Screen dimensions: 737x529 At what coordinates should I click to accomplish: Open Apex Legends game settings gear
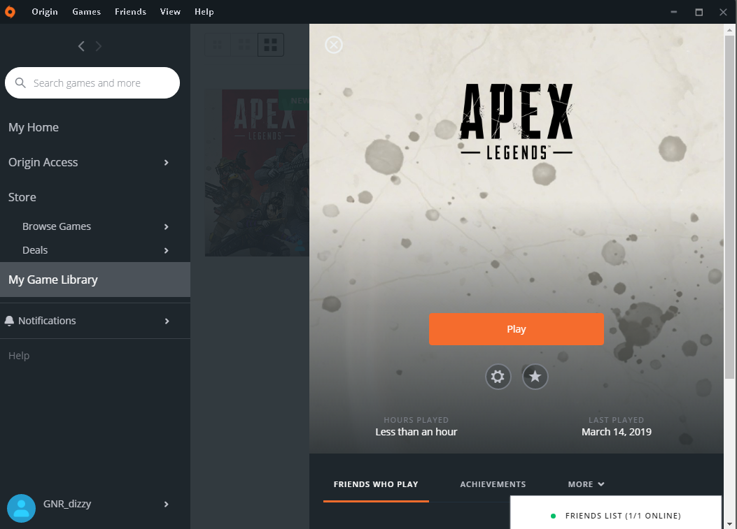point(498,377)
